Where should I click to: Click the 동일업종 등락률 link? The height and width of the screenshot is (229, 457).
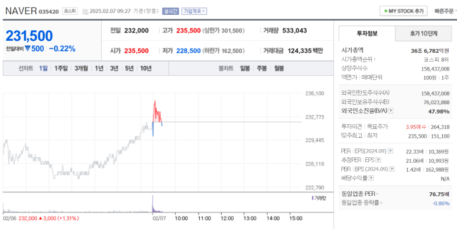[362, 203]
